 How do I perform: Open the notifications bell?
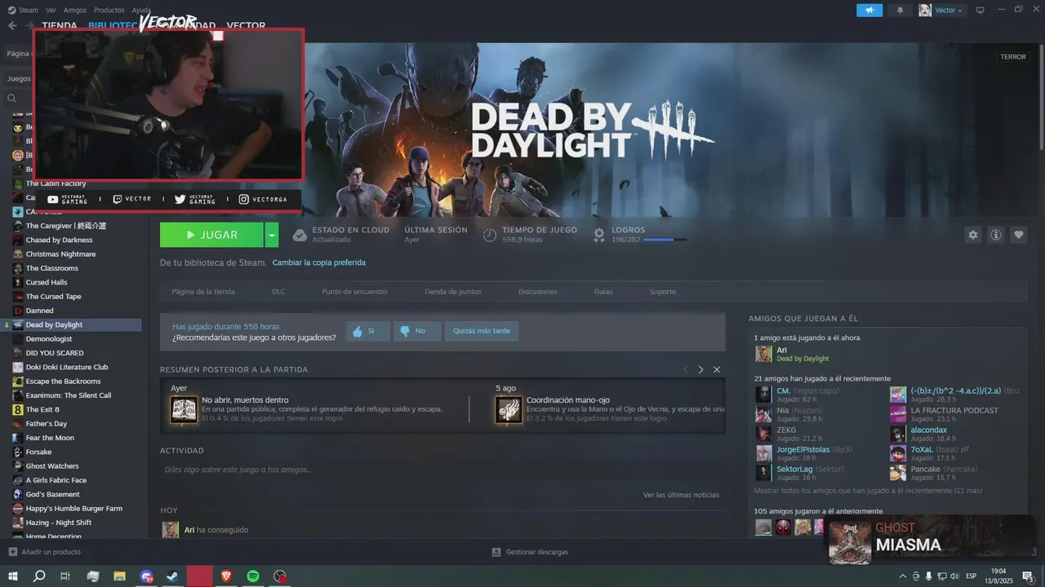tap(900, 10)
